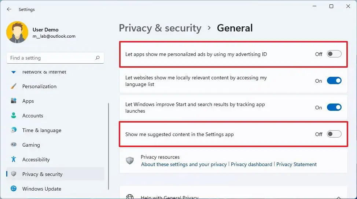Disable tracking app launches toggle
Viewport: 357px width, 199px height.
coord(334,108)
